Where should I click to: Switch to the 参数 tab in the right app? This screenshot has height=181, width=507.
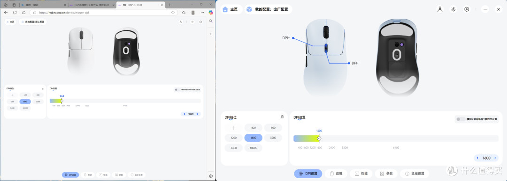point(386,174)
